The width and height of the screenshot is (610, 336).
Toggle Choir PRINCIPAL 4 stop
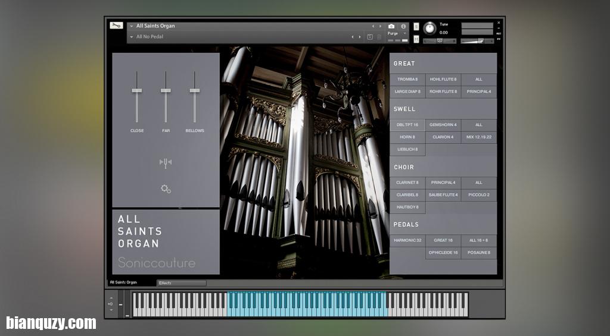point(443,183)
